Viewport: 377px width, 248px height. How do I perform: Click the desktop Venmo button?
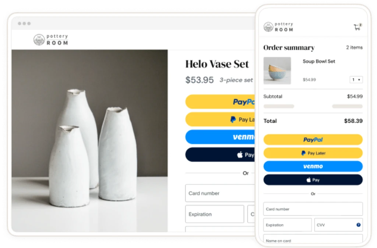coord(220,137)
